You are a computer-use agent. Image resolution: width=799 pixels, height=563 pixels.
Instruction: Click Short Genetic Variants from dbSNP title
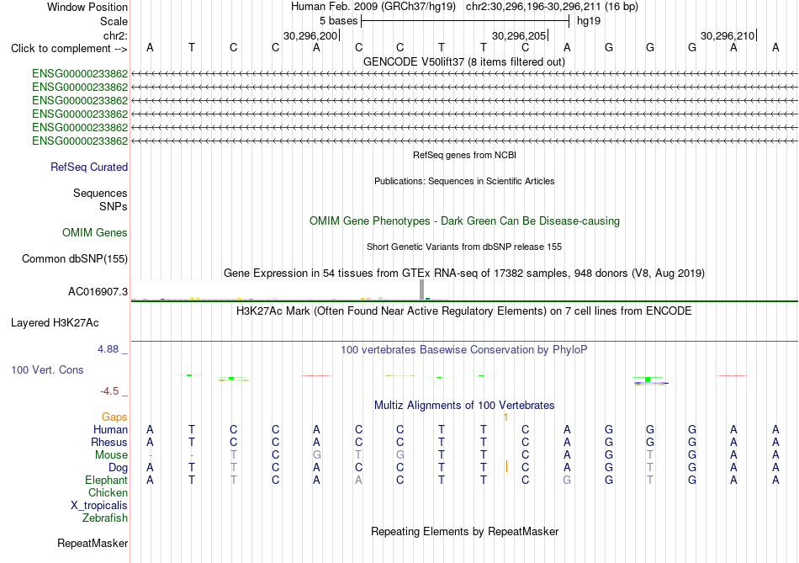click(x=464, y=247)
